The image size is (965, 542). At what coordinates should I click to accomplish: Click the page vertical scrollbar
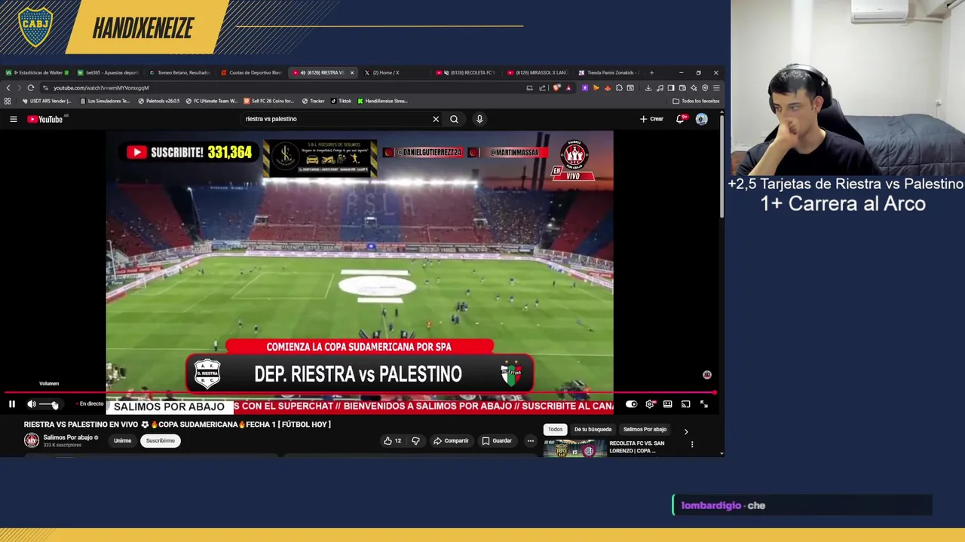[721, 166]
